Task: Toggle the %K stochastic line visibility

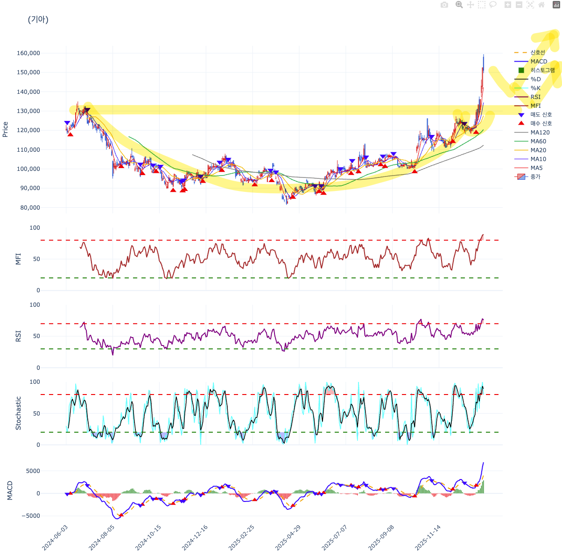Action: point(535,88)
